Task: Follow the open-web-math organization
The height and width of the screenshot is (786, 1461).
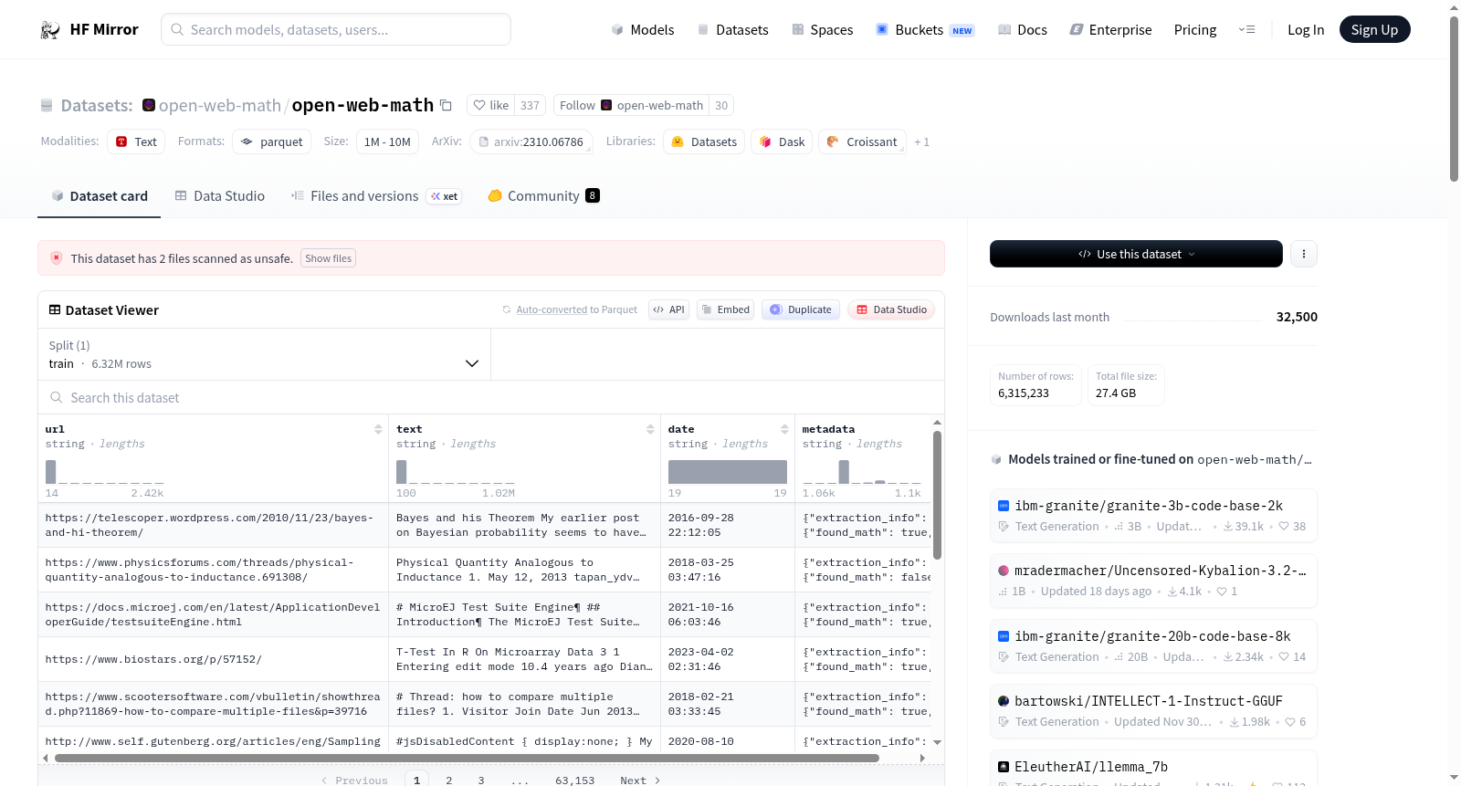Action: coord(631,105)
